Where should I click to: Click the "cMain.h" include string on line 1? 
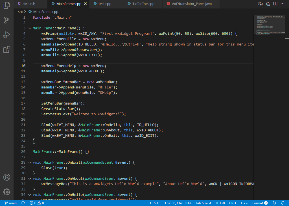[x=62, y=17]
